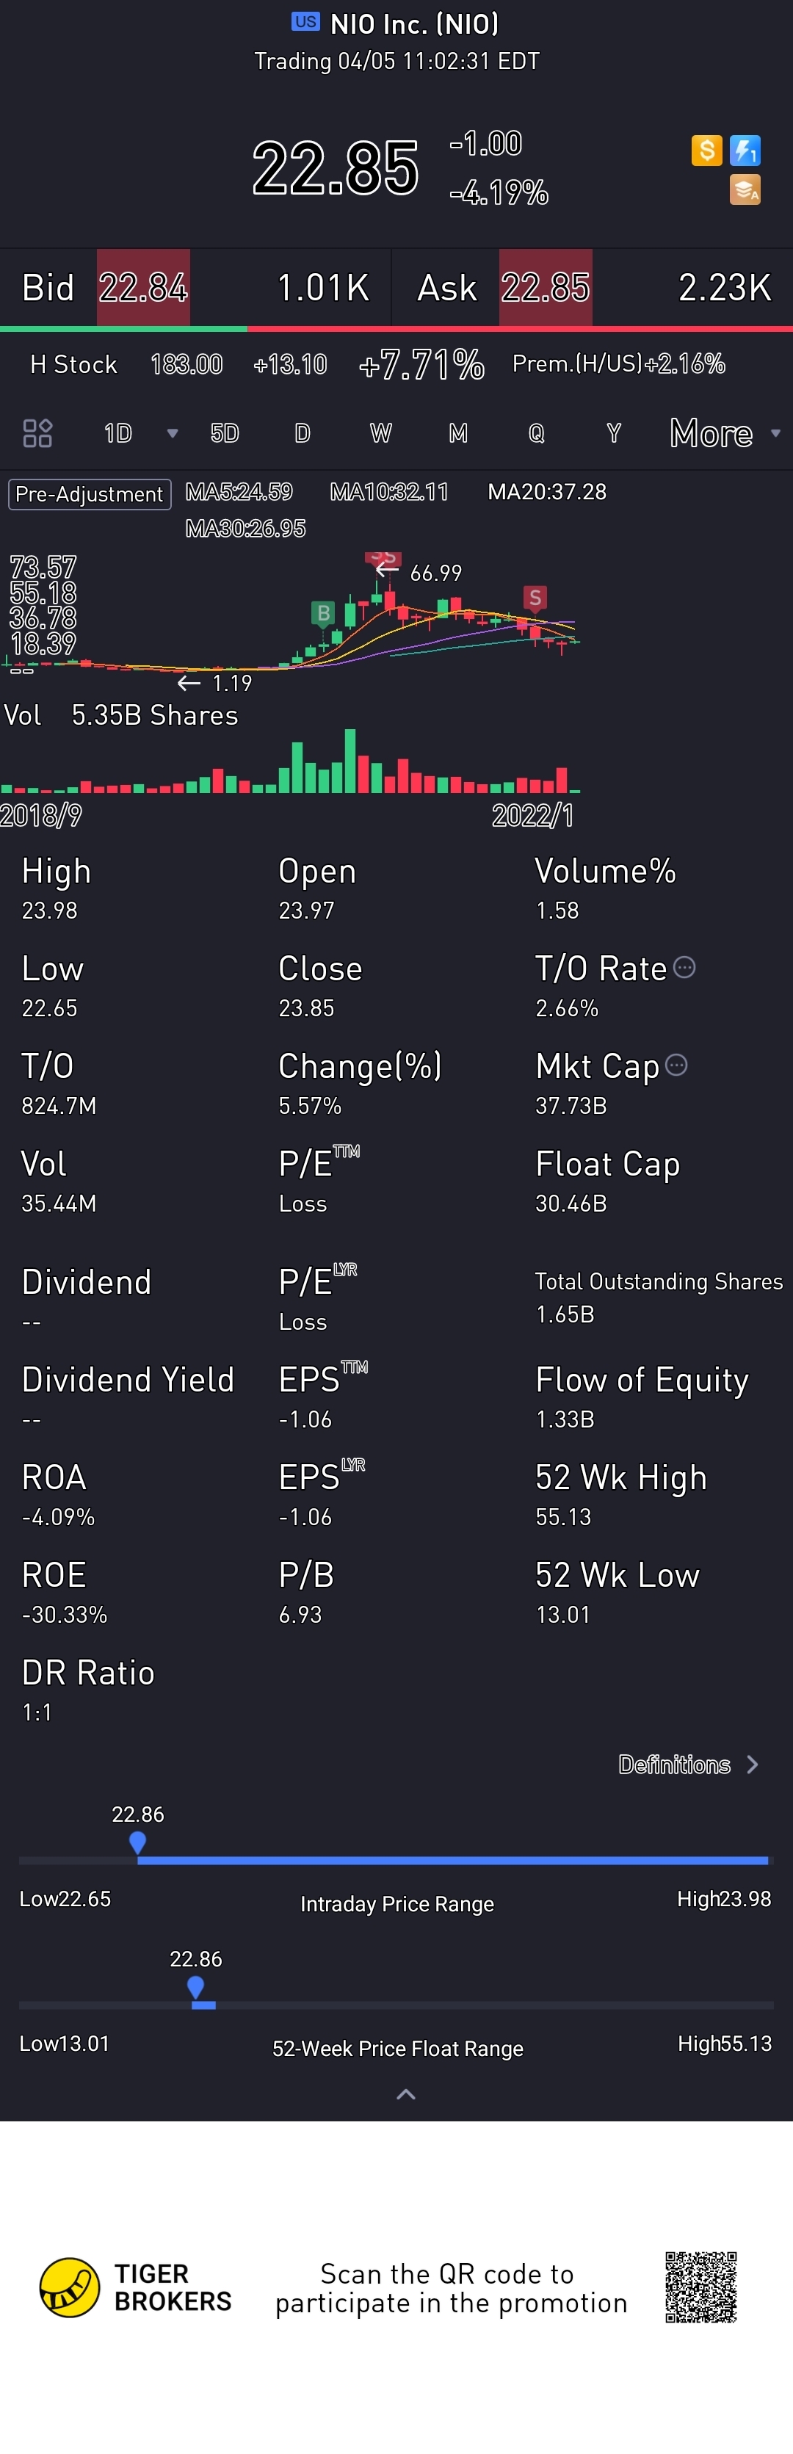Open the Definitions link
This screenshot has height=2454, width=793.
pos(687,1765)
